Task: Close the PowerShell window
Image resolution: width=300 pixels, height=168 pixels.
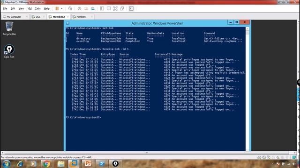Action: [x=245, y=22]
